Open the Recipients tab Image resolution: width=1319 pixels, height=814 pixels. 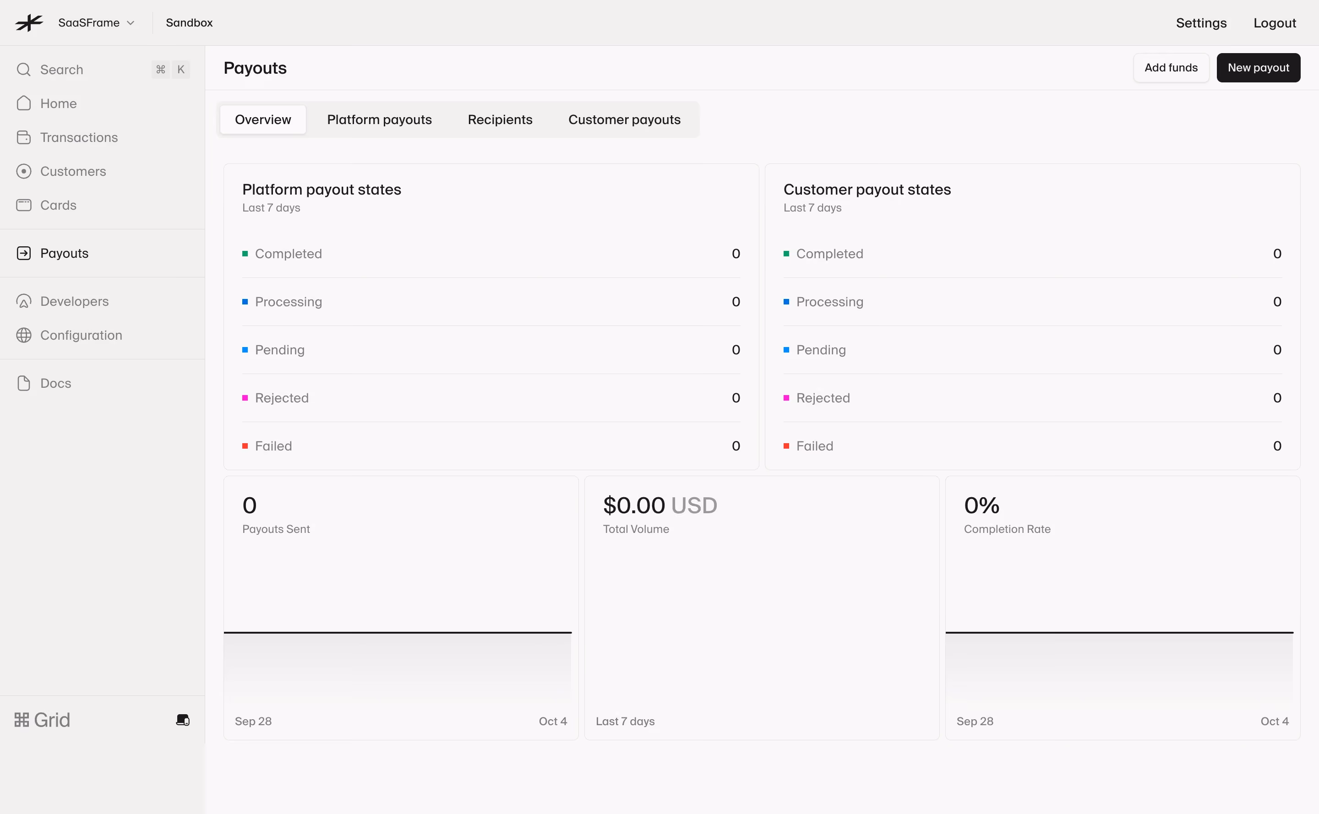tap(500, 119)
